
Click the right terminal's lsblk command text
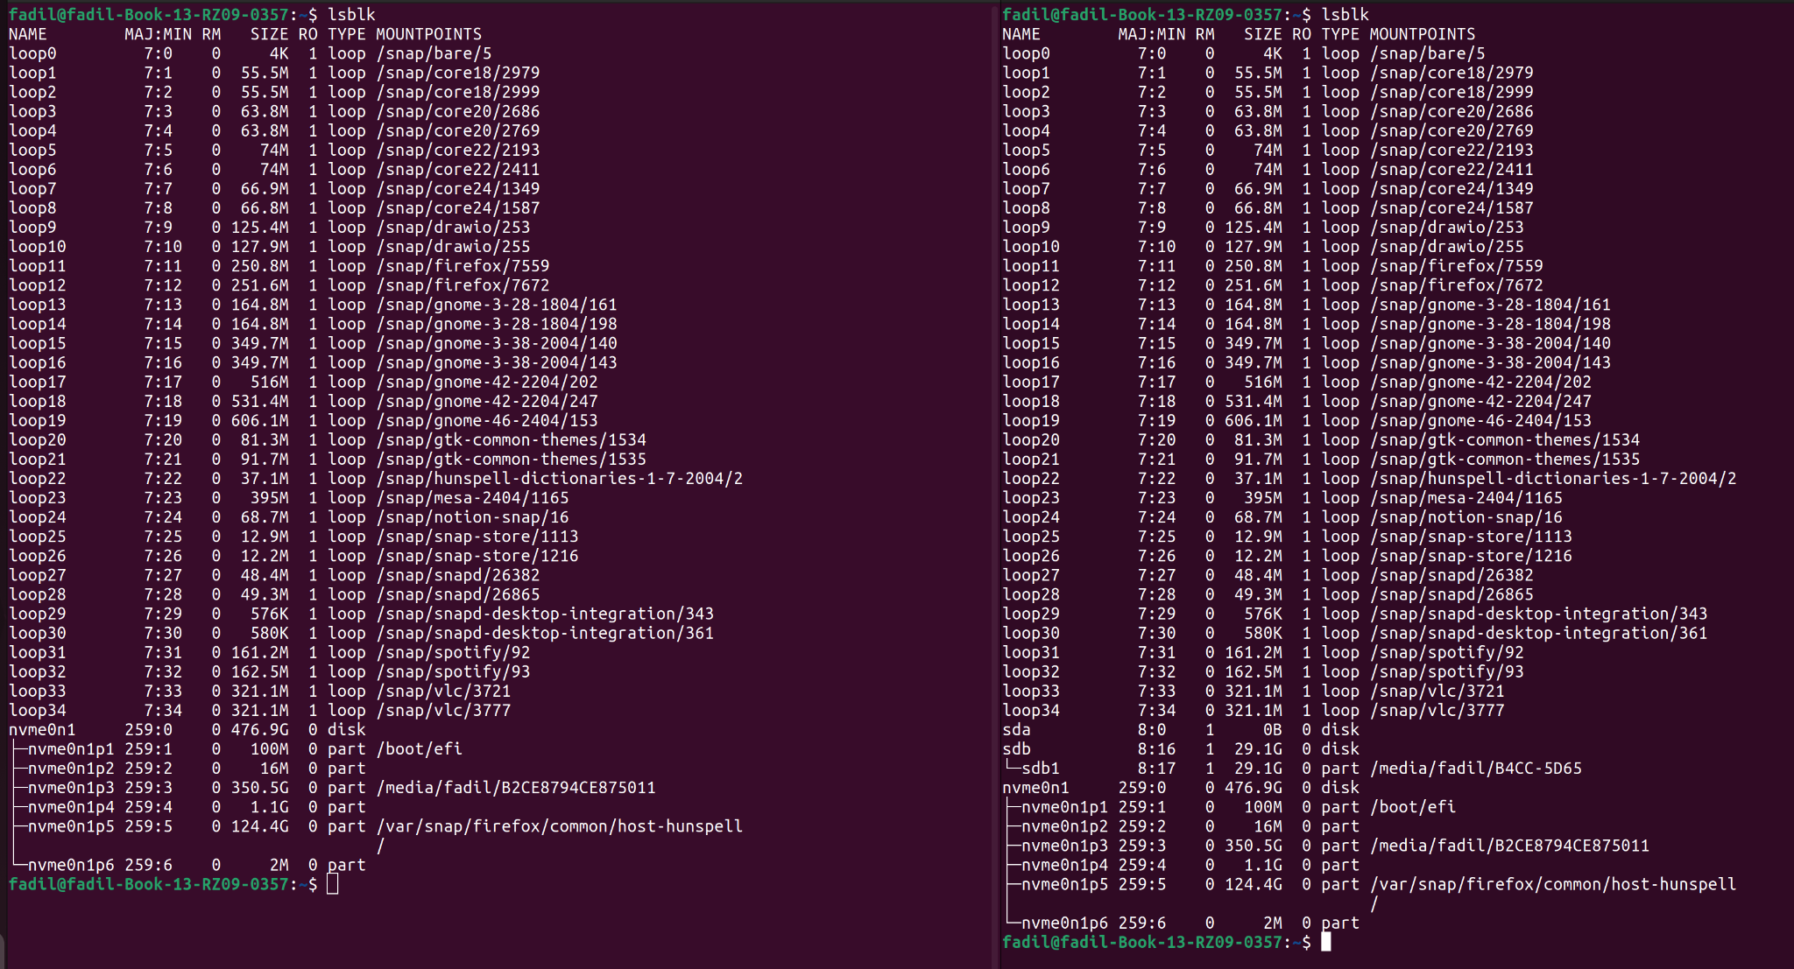(1345, 15)
